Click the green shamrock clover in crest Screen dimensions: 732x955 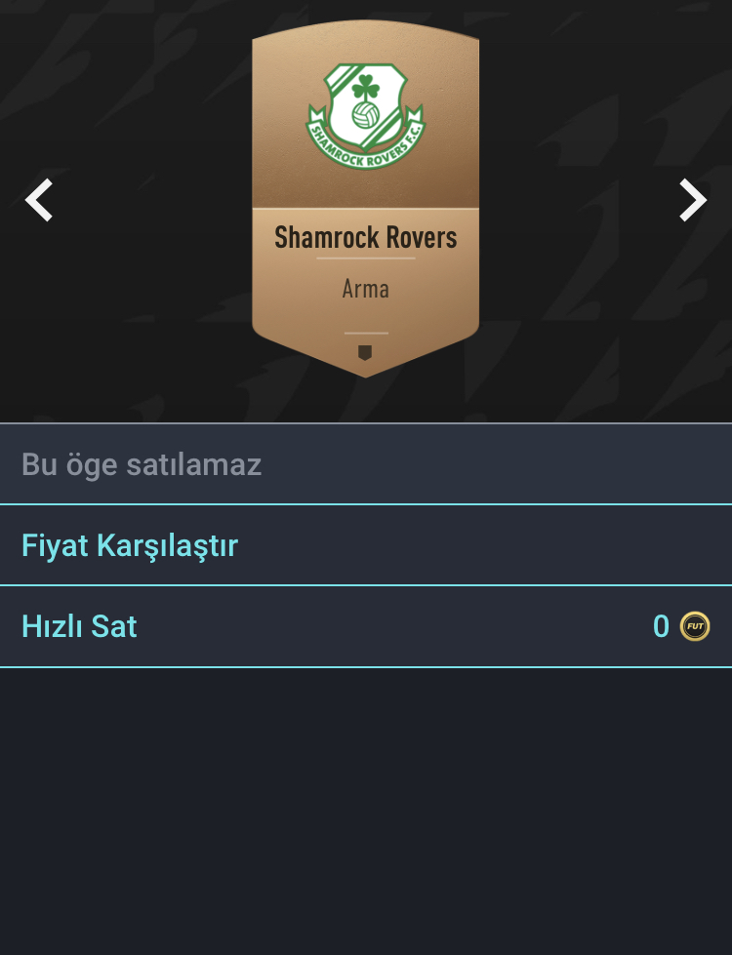(x=365, y=87)
